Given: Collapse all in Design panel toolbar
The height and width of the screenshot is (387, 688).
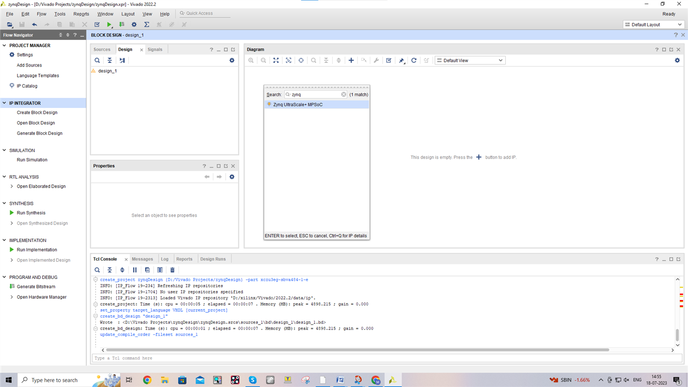Looking at the screenshot, I should (x=110, y=60).
